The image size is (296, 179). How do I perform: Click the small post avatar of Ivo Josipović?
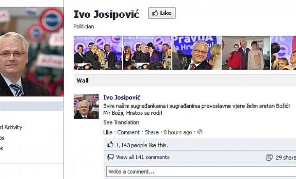[86, 106]
